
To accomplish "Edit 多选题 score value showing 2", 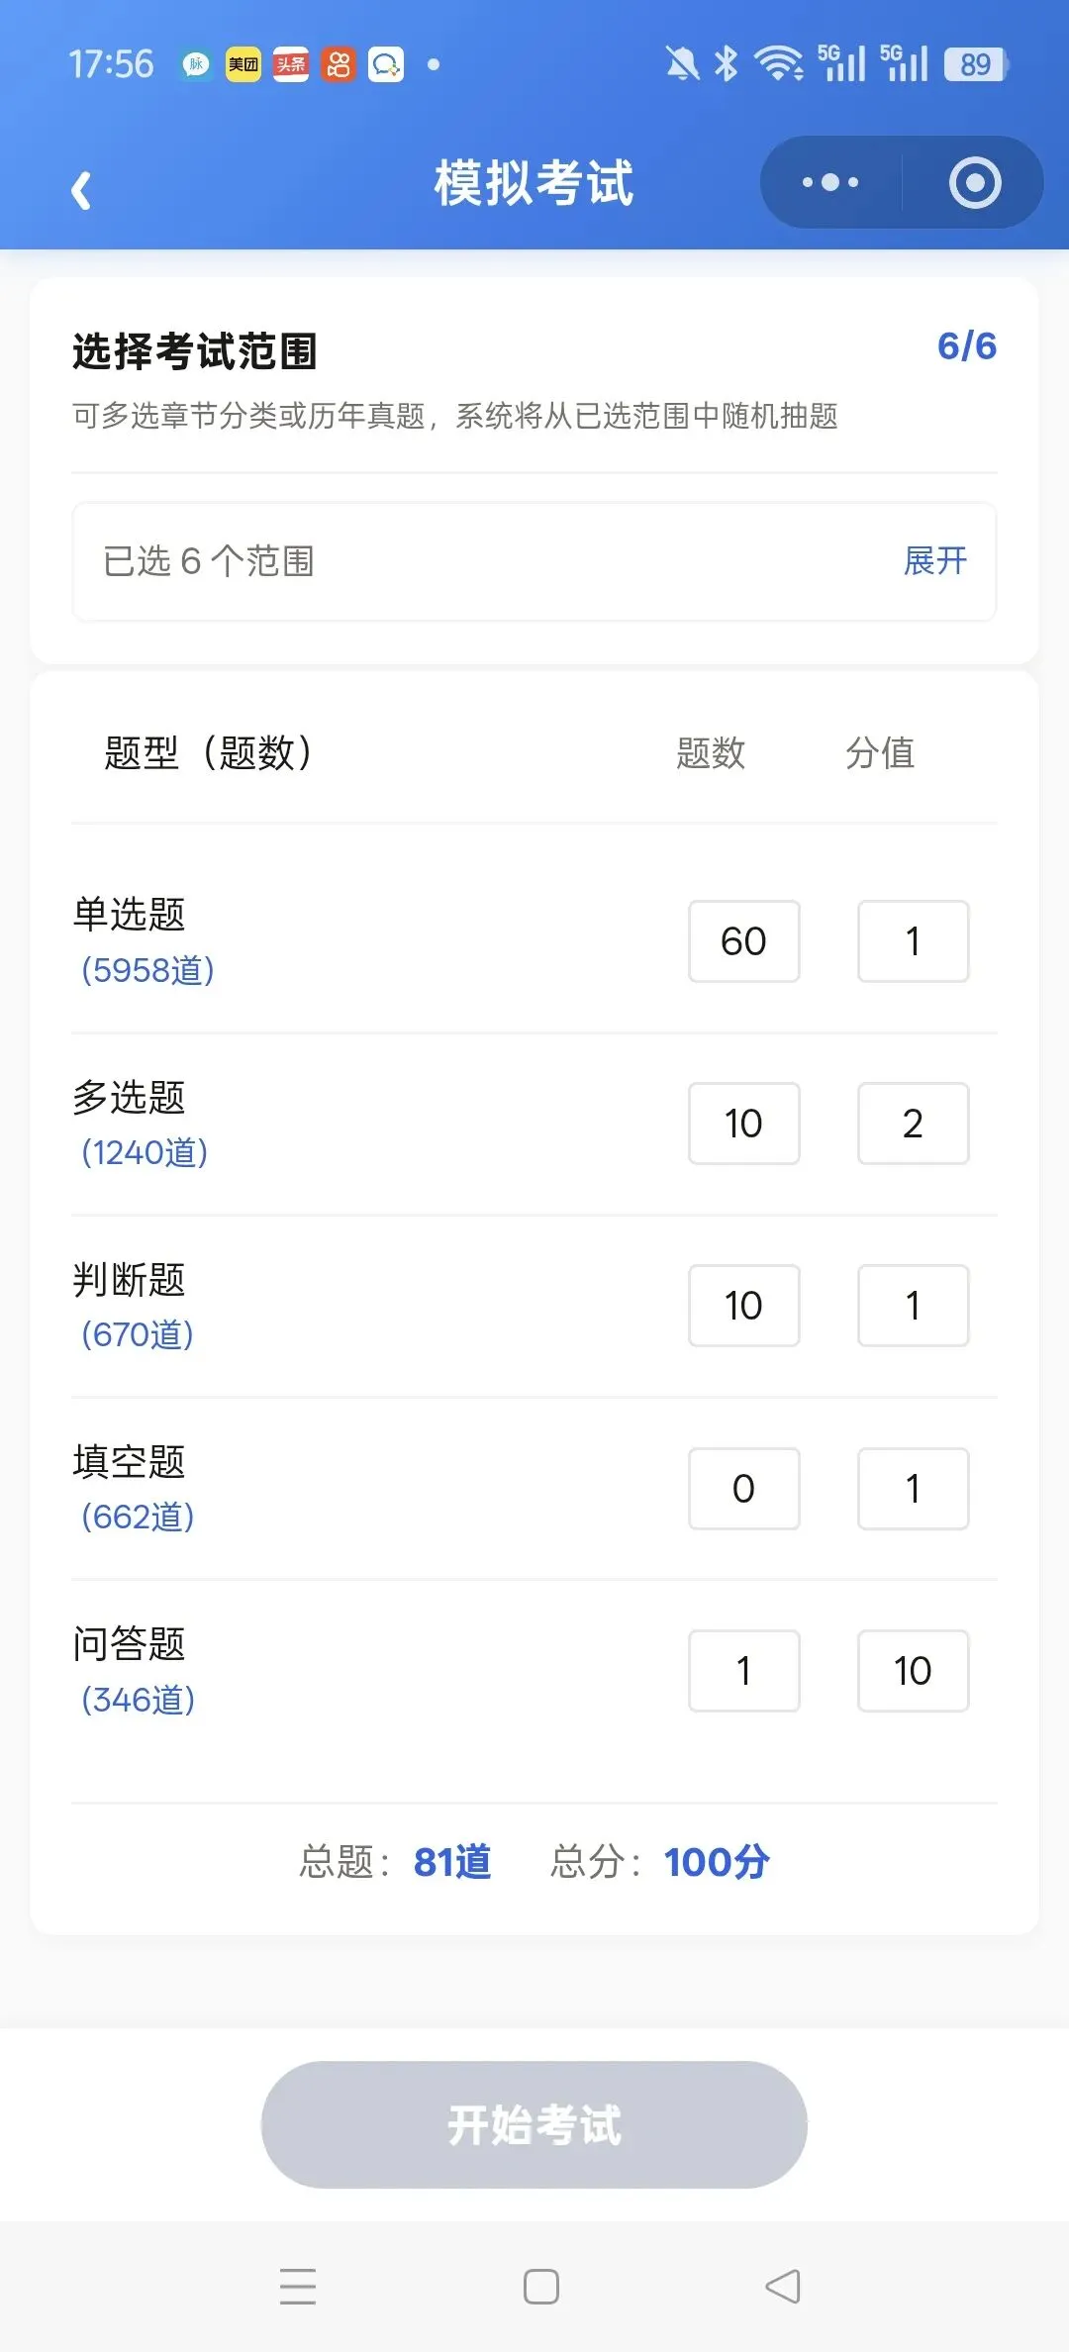I will coord(913,1124).
